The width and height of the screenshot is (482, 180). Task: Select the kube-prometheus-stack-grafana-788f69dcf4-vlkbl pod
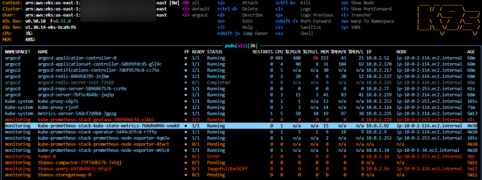(x=241, y=120)
